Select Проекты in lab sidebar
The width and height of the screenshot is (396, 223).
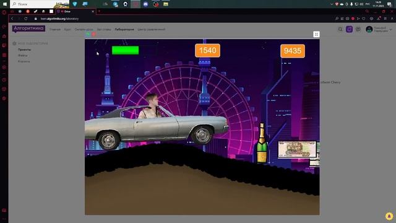coord(25,50)
